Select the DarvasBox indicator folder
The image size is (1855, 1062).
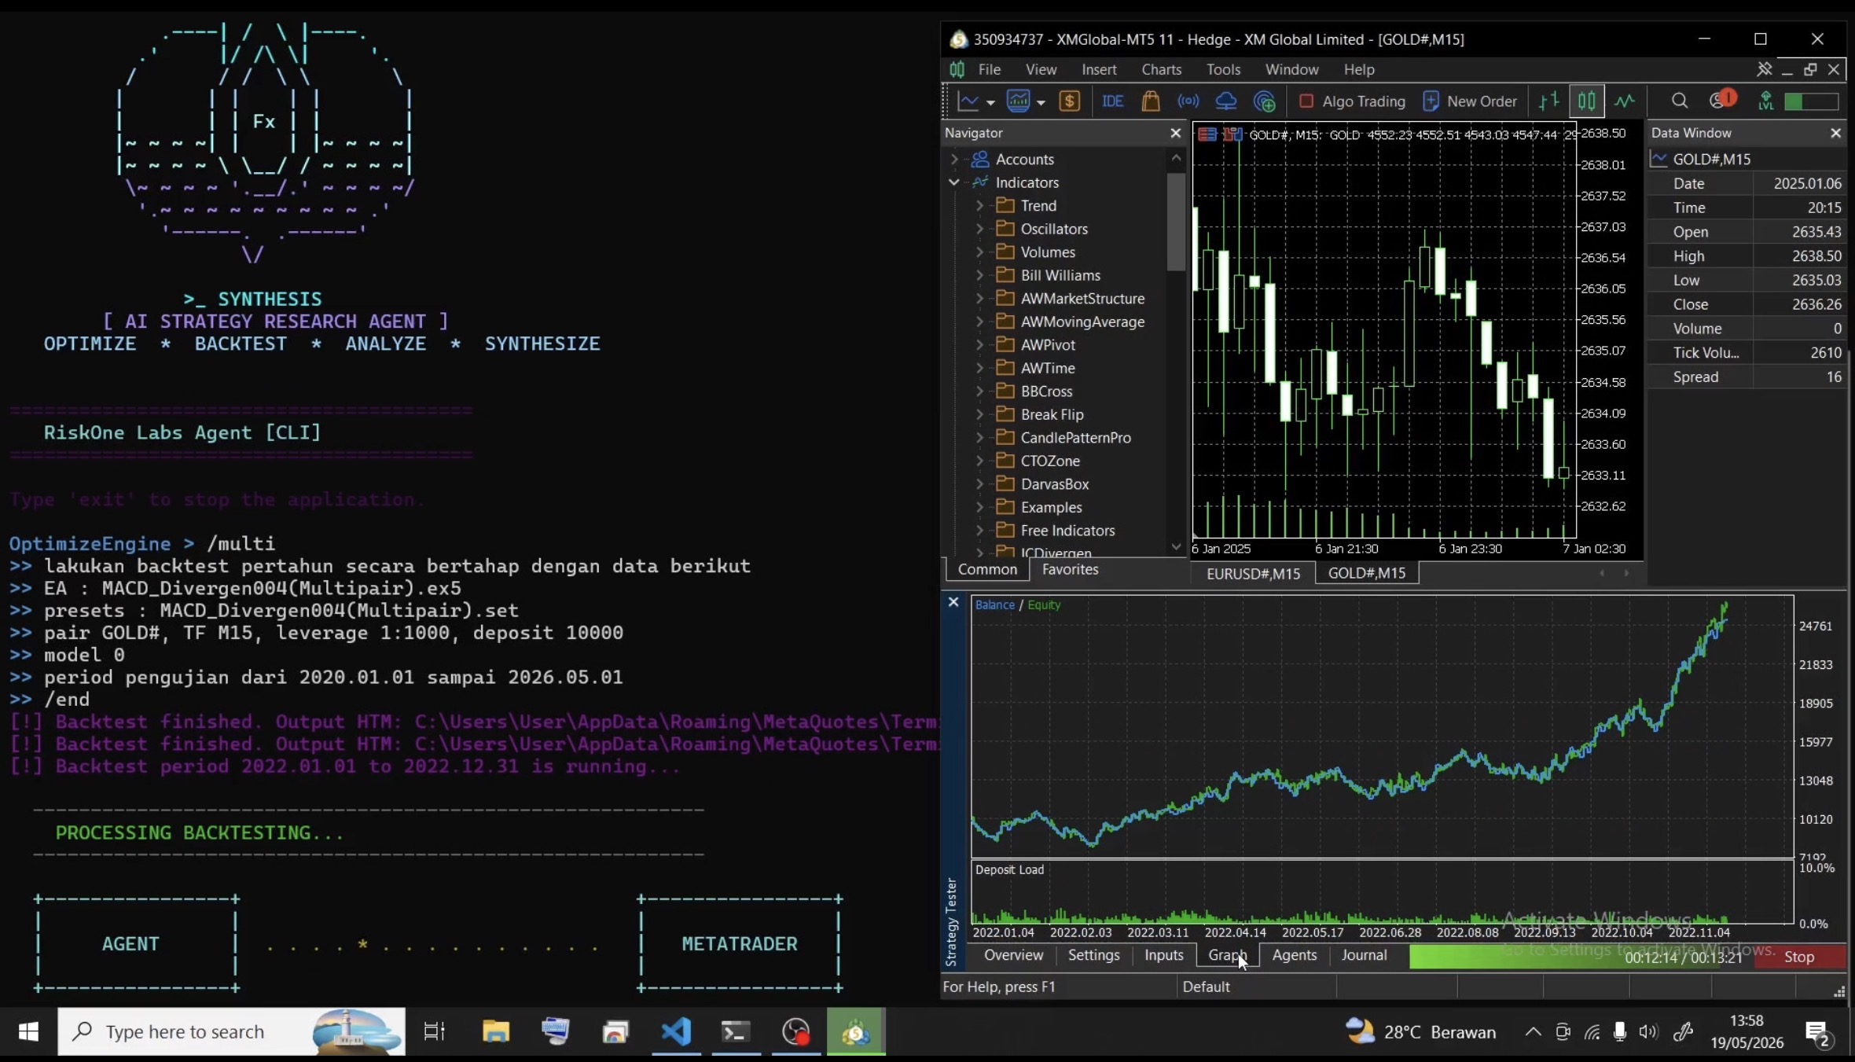tap(1055, 484)
